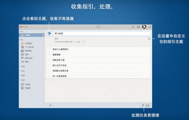Check the 更新博客 task checkbox

coord(49,55)
